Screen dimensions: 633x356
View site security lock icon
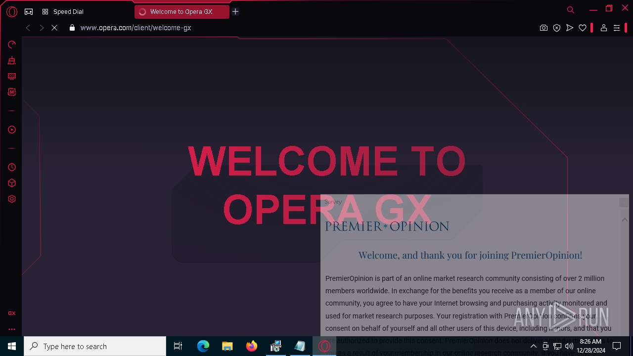pos(72,28)
